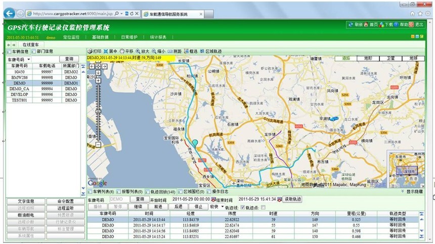Open the 定位监控 menu
The image size is (435, 244).
pyautogui.click(x=71, y=37)
